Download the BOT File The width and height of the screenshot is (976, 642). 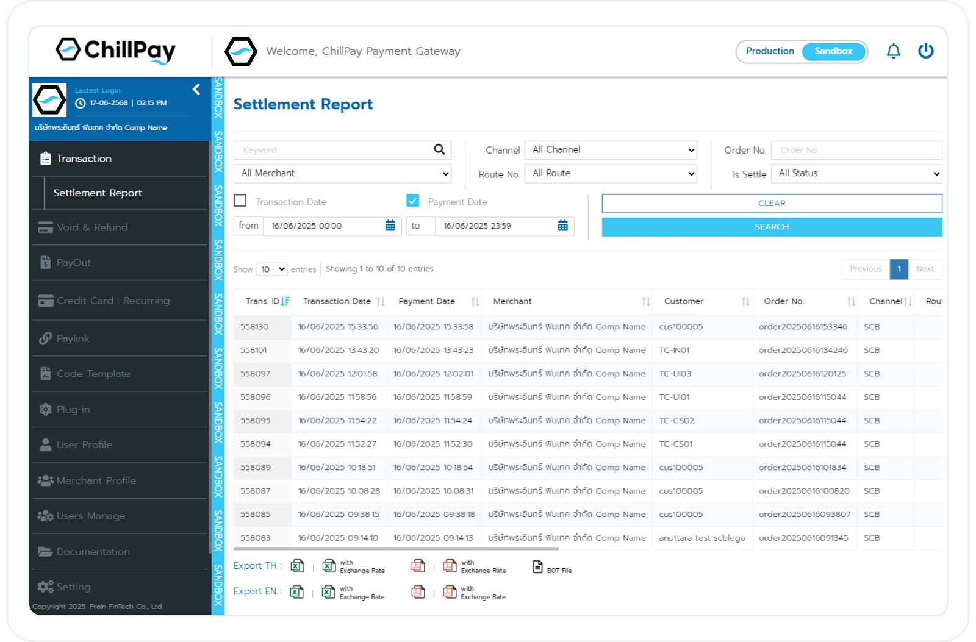(x=537, y=567)
